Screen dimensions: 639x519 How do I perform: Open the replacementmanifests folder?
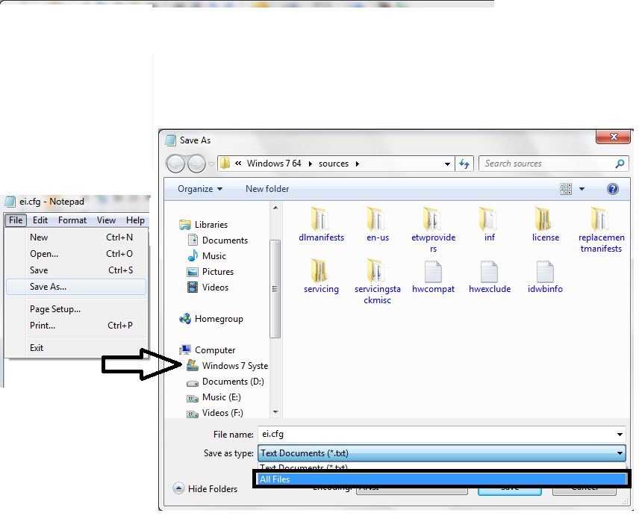(601, 230)
